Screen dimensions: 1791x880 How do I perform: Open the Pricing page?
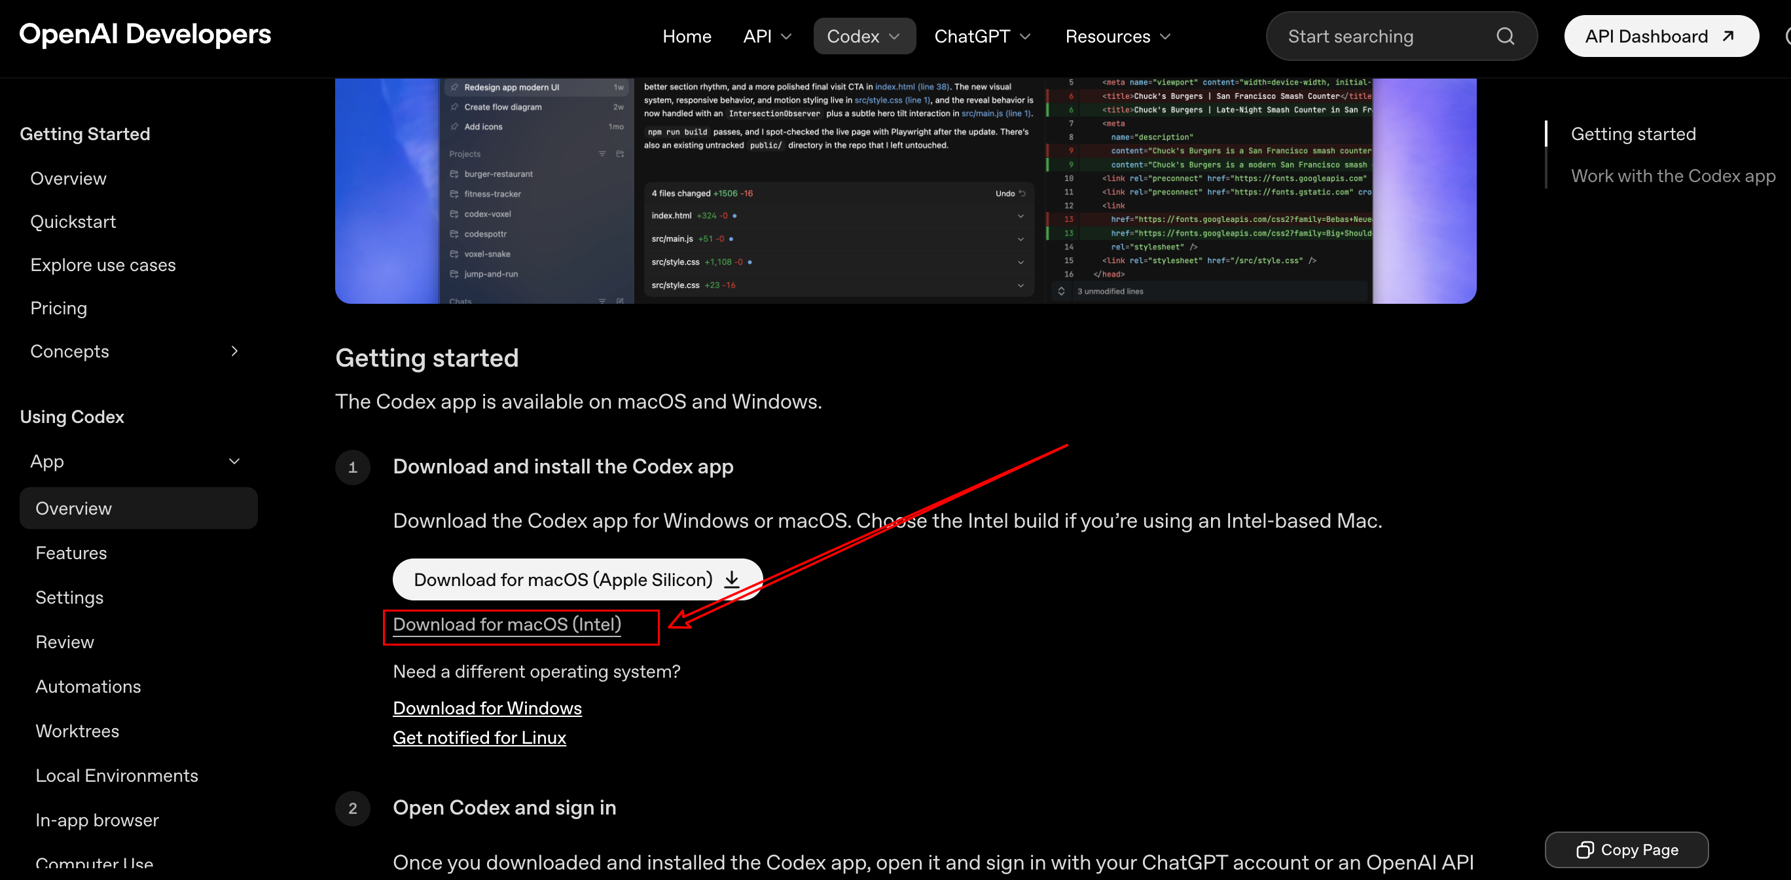pos(58,308)
